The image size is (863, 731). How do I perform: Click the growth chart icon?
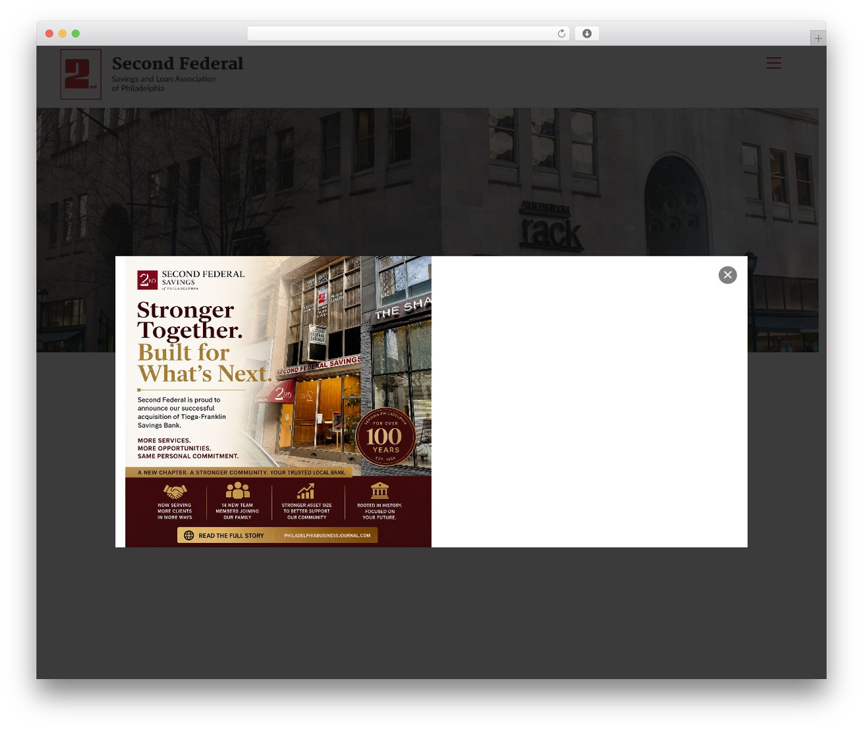[x=306, y=490]
